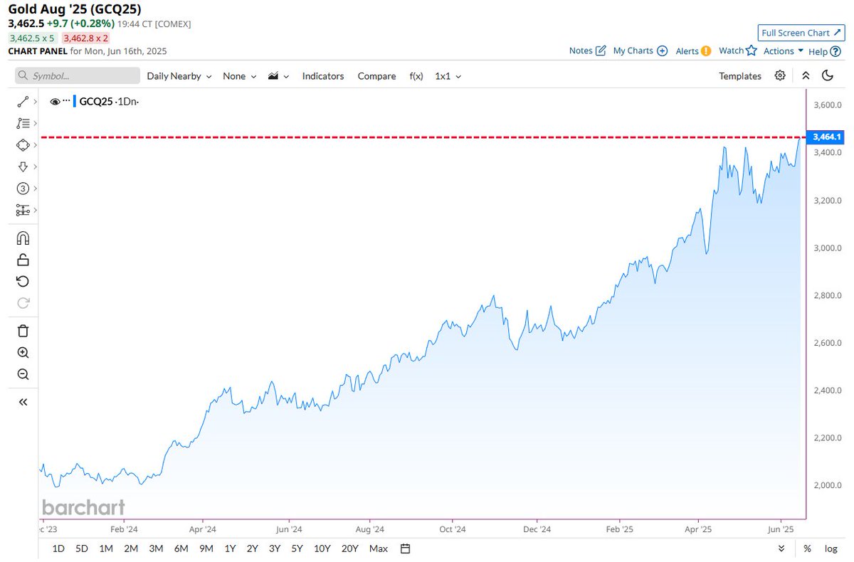The height and width of the screenshot is (562, 854).
Task: Add to Watch list star
Action: tap(738, 51)
